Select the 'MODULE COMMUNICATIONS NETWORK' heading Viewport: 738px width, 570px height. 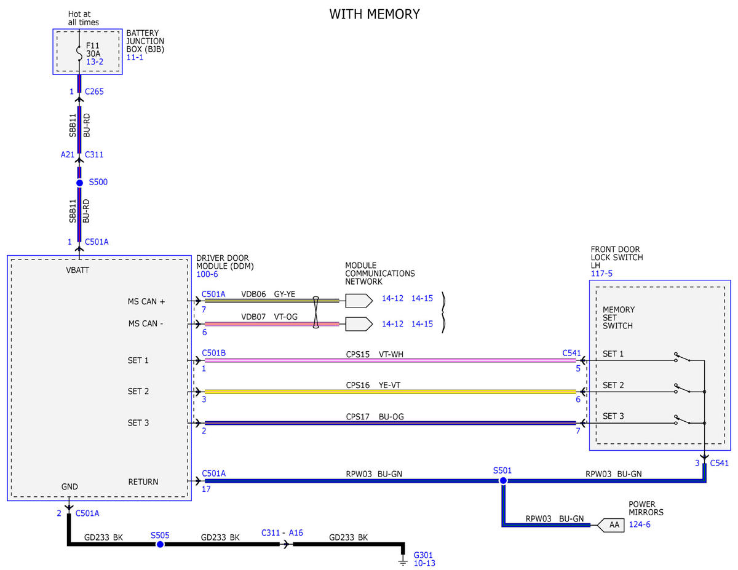380,273
